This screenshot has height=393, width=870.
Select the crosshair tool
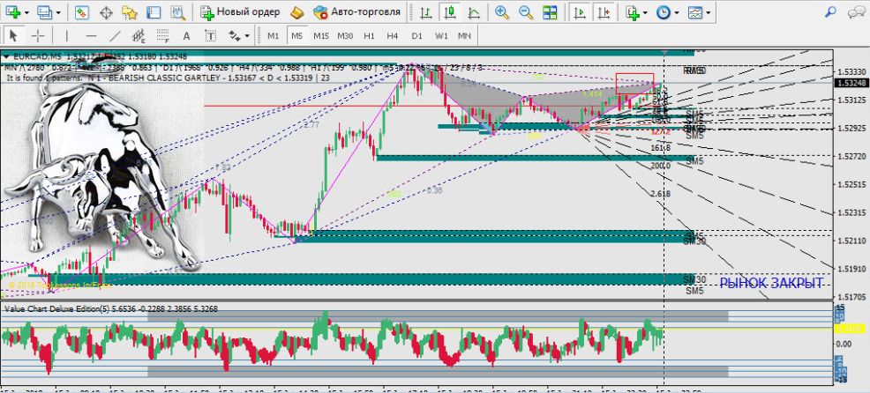(x=38, y=36)
